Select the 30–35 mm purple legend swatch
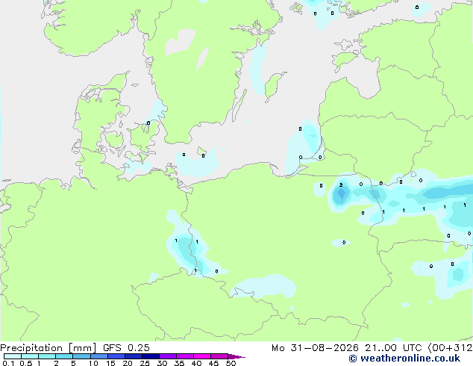Image resolution: width=473 pixels, height=366 pixels. (x=167, y=356)
